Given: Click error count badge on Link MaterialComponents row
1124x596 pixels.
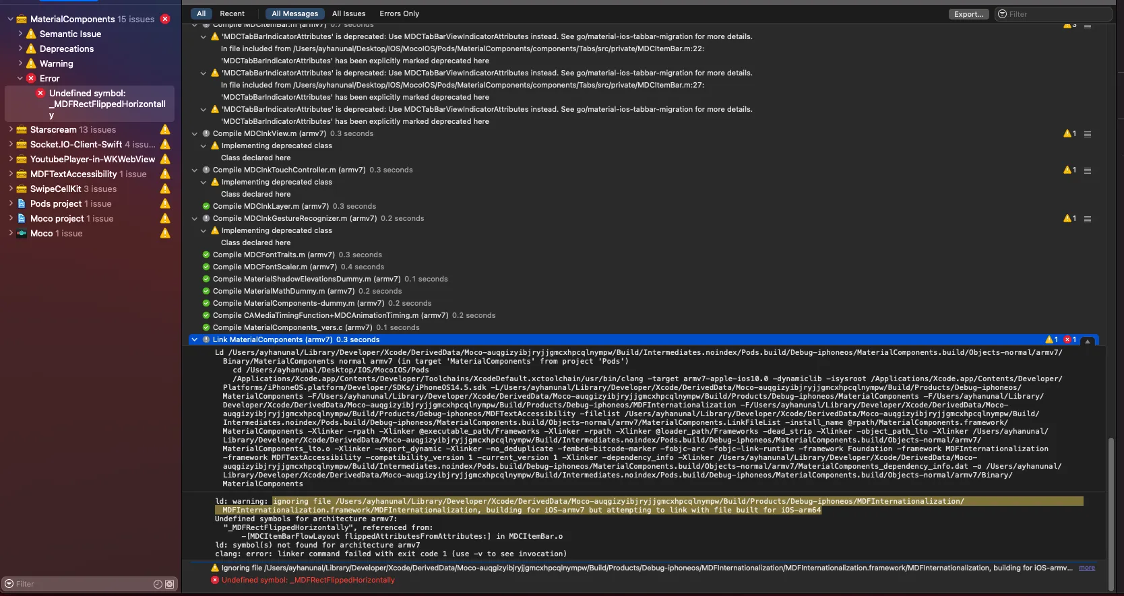Looking at the screenshot, I should tap(1070, 339).
